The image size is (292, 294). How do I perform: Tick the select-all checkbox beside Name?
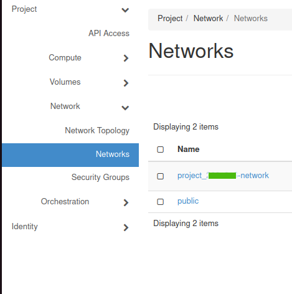tap(160, 149)
